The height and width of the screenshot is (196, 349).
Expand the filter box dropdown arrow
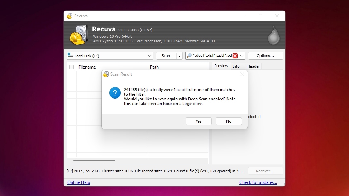point(242,56)
